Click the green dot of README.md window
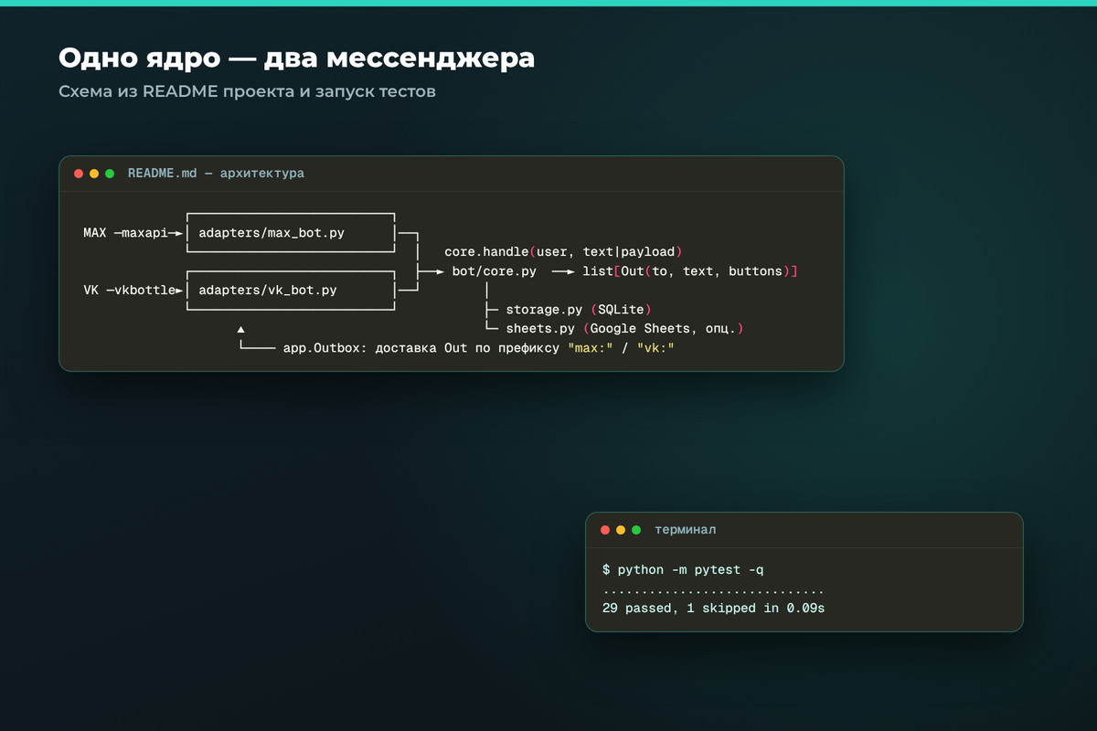1097x731 pixels. (110, 174)
